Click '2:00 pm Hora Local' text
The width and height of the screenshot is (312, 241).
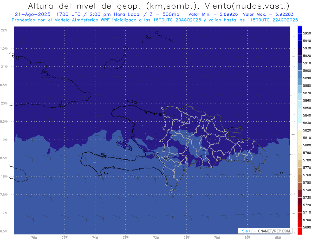[115, 14]
